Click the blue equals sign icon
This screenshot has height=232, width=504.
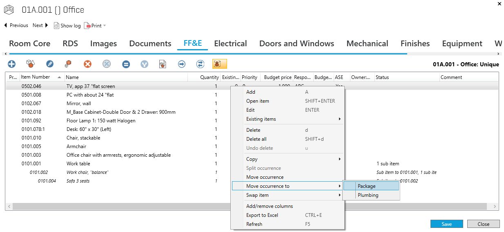[126, 64]
